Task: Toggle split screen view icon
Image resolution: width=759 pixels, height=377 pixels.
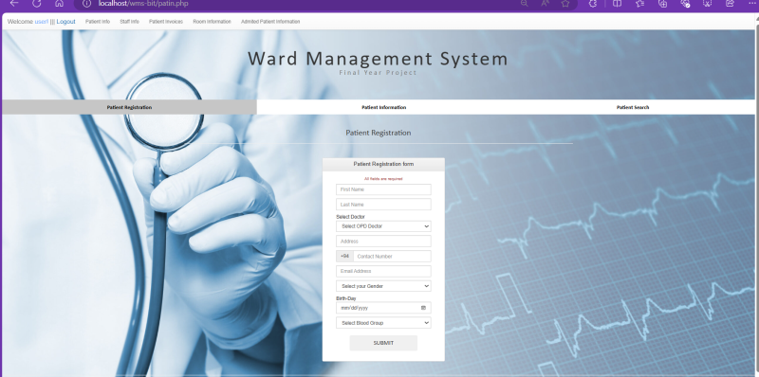Action: click(618, 4)
